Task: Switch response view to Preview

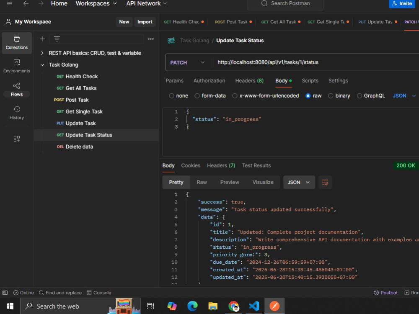Action: click(230, 183)
